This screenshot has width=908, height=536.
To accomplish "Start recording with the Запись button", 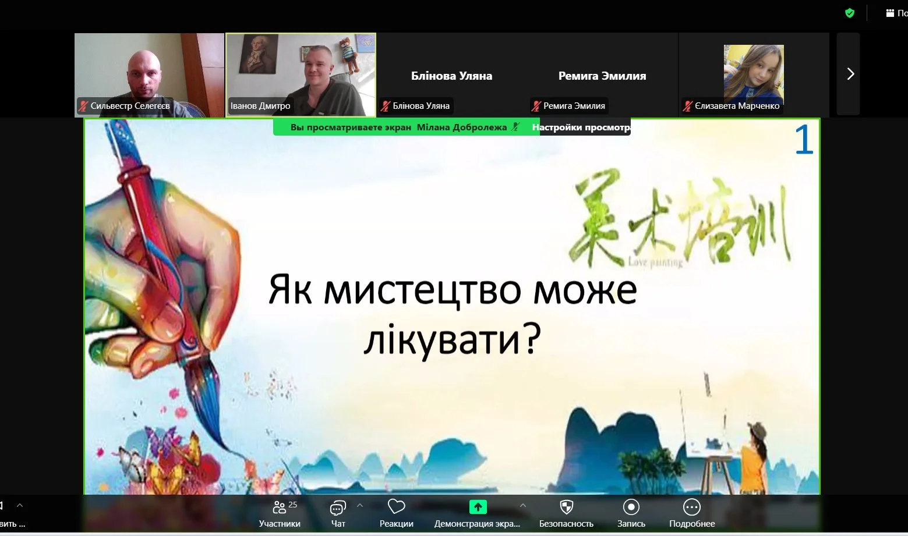I will (631, 513).
